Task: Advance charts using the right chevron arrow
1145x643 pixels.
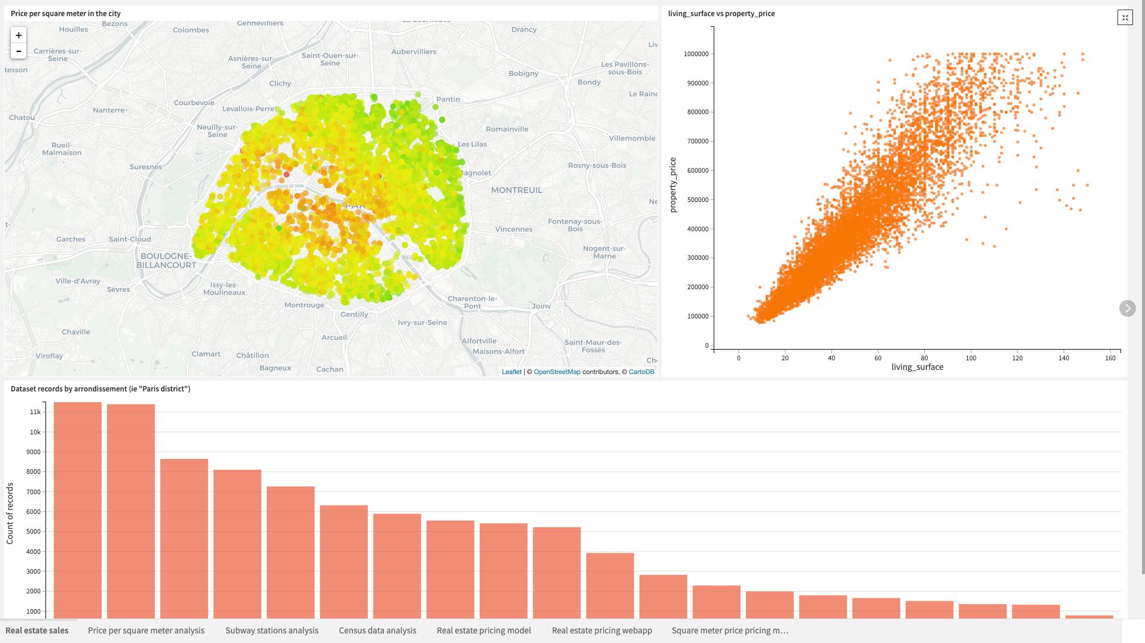Action: 1127,308
